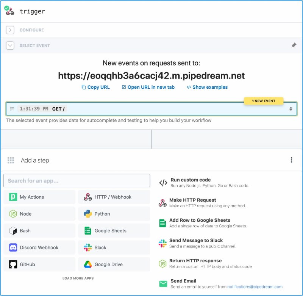The width and height of the screenshot is (303, 296).
Task: Choose the Bash app tile
Action: [x=39, y=231]
